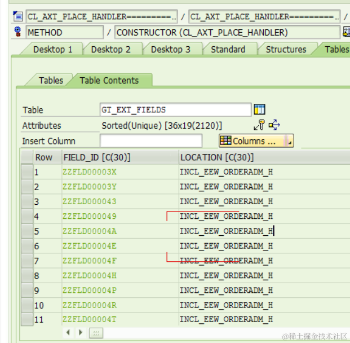
Task: Click the Insert Column input field
Action: [x=151, y=141]
